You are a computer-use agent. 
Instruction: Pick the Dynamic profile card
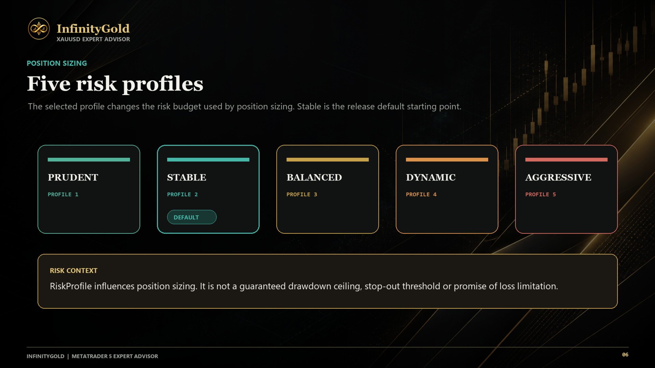click(x=447, y=189)
